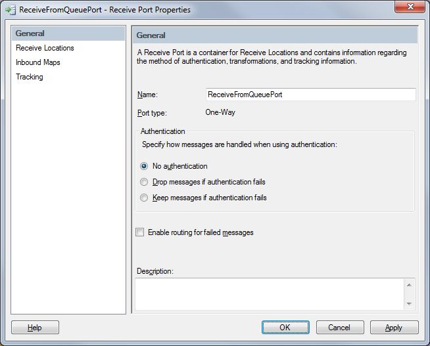The image size is (430, 346).
Task: Click the Port type label
Action: click(152, 113)
